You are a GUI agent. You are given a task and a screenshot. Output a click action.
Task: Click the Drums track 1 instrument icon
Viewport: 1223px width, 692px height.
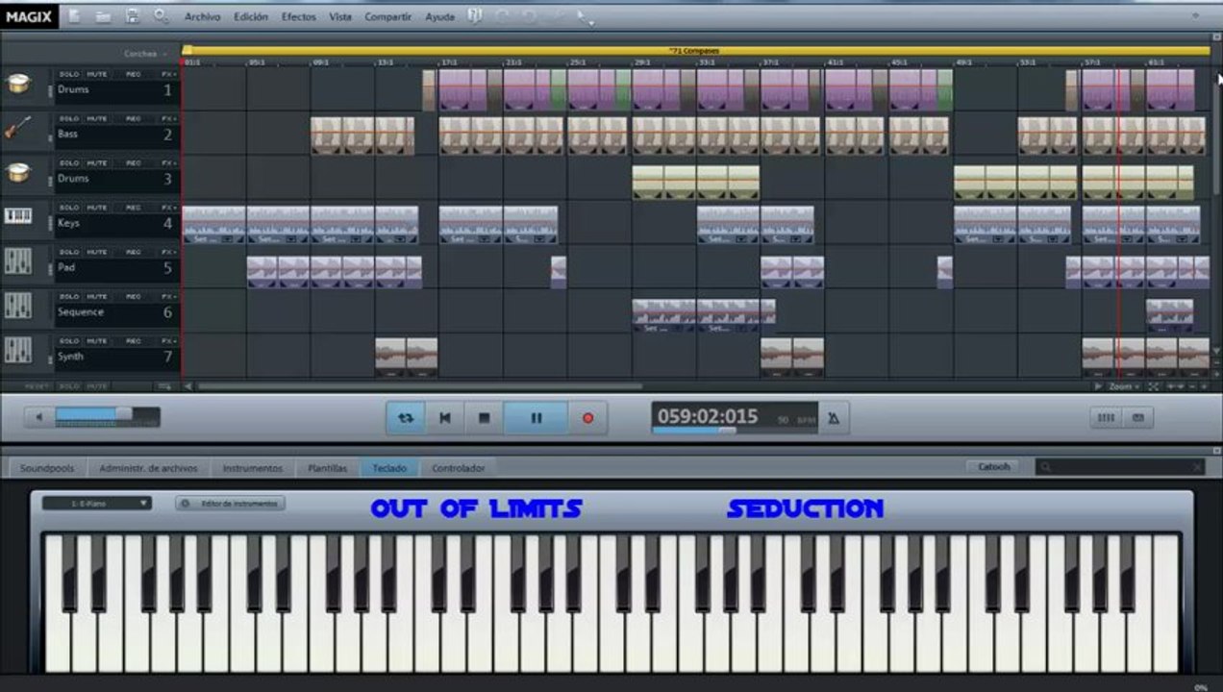18,83
